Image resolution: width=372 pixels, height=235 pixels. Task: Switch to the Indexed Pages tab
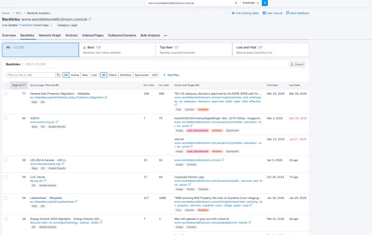coord(93,35)
